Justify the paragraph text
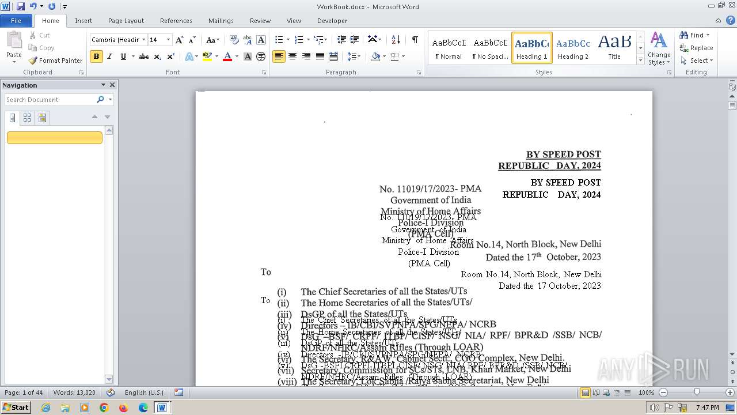The width and height of the screenshot is (737, 415). (320, 56)
